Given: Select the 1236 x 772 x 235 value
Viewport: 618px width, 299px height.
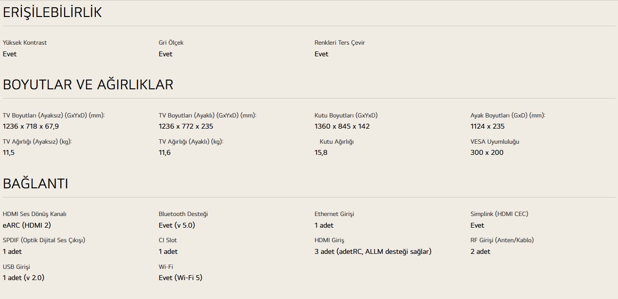Looking at the screenshot, I should 186,126.
